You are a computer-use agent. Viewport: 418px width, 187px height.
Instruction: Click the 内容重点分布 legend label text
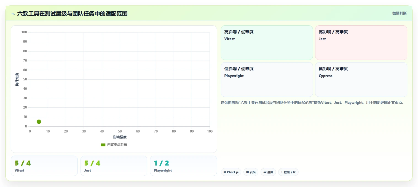pyautogui.click(x=117, y=145)
